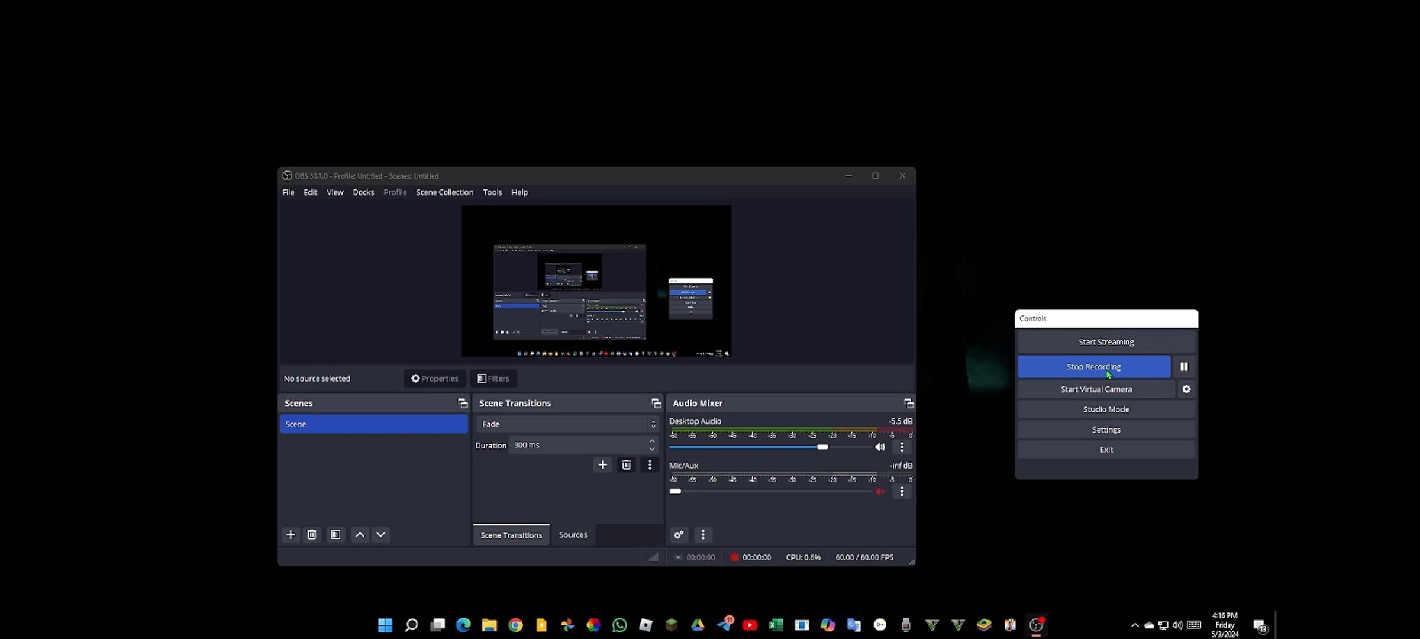1420x639 pixels.
Task: Open Audio Mixer advanced properties gear
Action: tap(679, 535)
